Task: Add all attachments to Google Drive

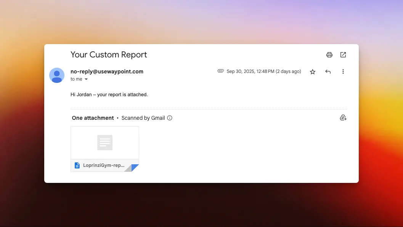Action: click(343, 118)
